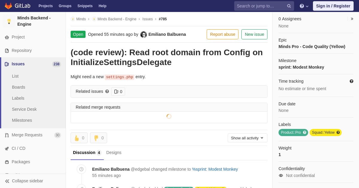Click Emiliano Balbuena's author avatar
359x188 pixels.
pos(144,35)
